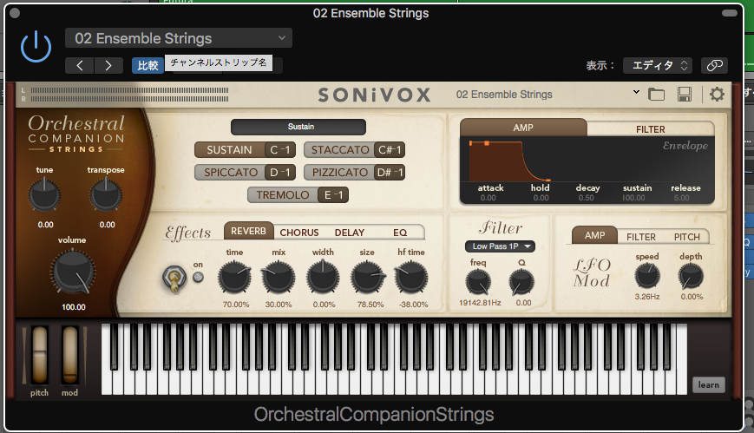The height and width of the screenshot is (433, 754).
Task: Select the LFO PITCH tab
Action: point(686,237)
